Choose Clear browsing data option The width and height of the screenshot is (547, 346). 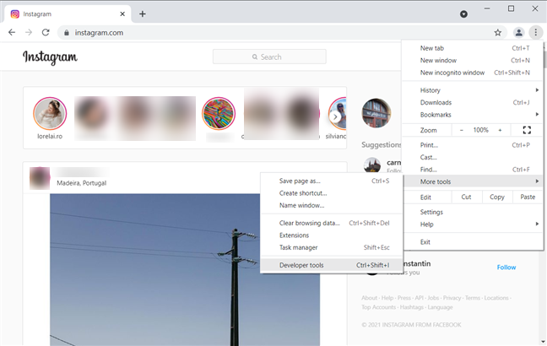tap(309, 223)
